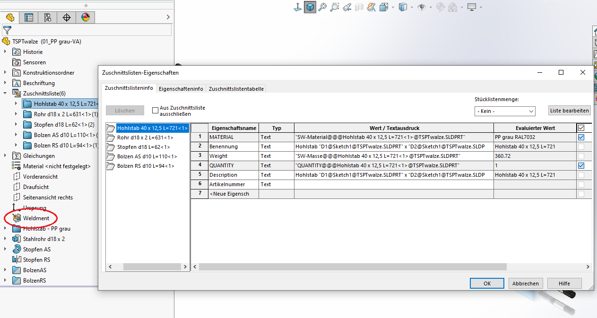Select the Sensoren folder in the tree
Image resolution: width=597 pixels, height=318 pixels.
(34, 62)
